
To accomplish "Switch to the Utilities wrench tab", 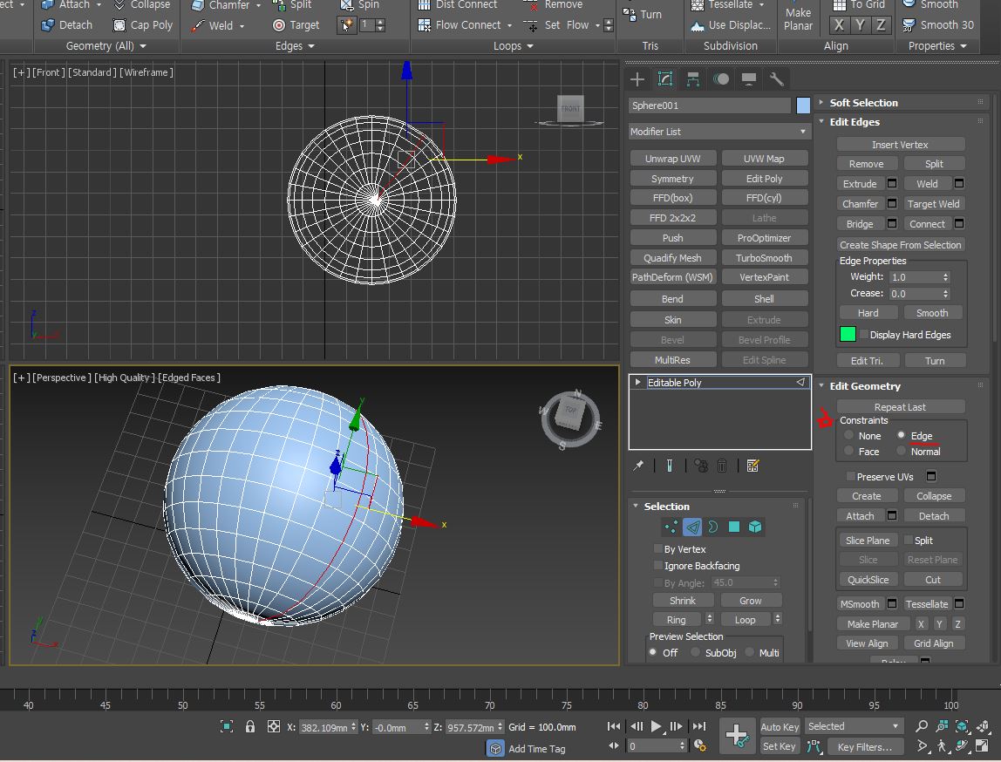I will click(x=776, y=79).
